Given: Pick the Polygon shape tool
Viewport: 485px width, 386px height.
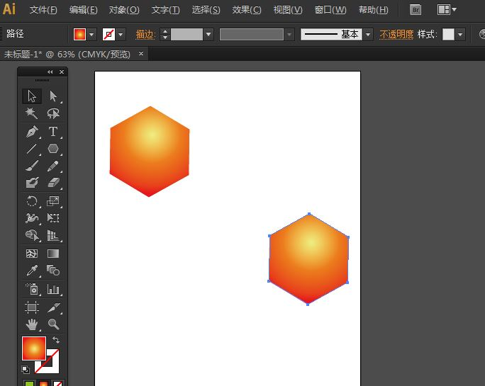Looking at the screenshot, I should coord(53,149).
